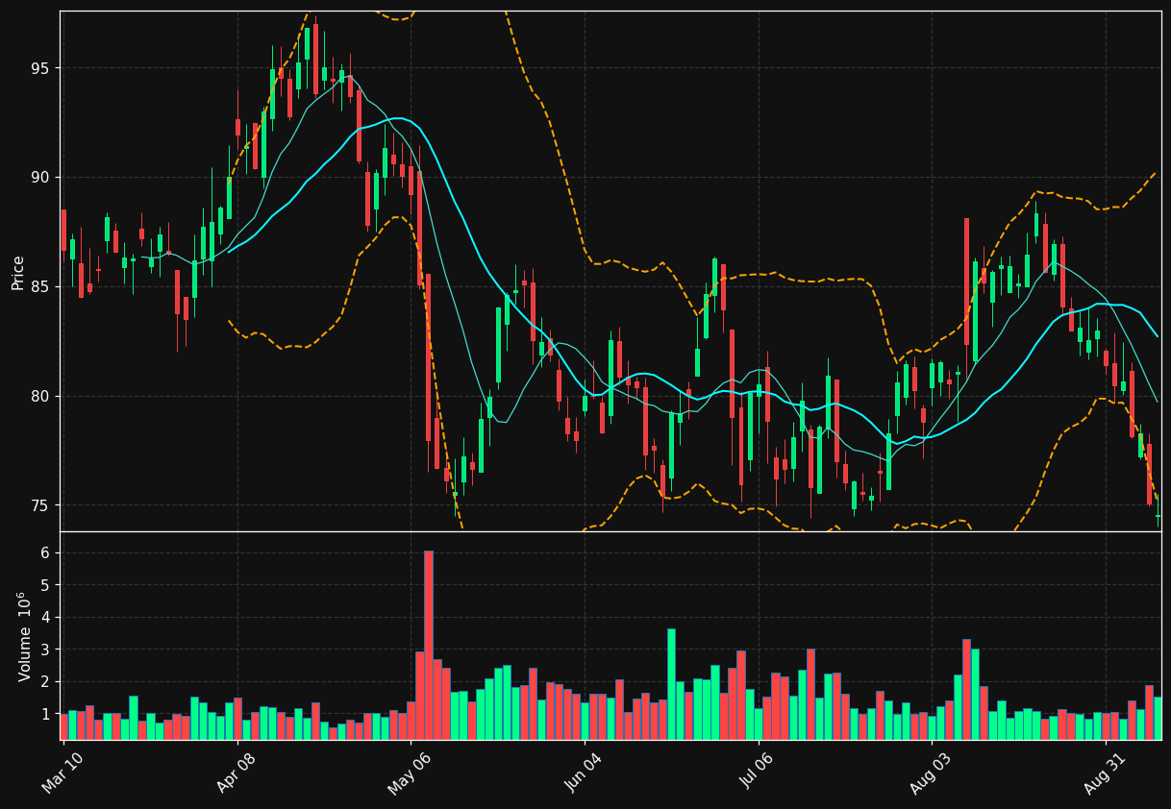Click volume axis label 3
The width and height of the screenshot is (1171, 809).
[44, 650]
